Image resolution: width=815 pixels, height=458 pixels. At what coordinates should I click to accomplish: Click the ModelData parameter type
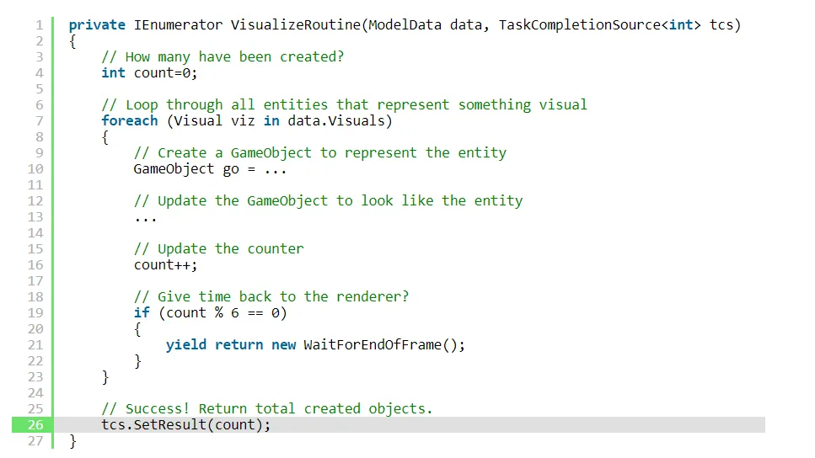(x=405, y=25)
